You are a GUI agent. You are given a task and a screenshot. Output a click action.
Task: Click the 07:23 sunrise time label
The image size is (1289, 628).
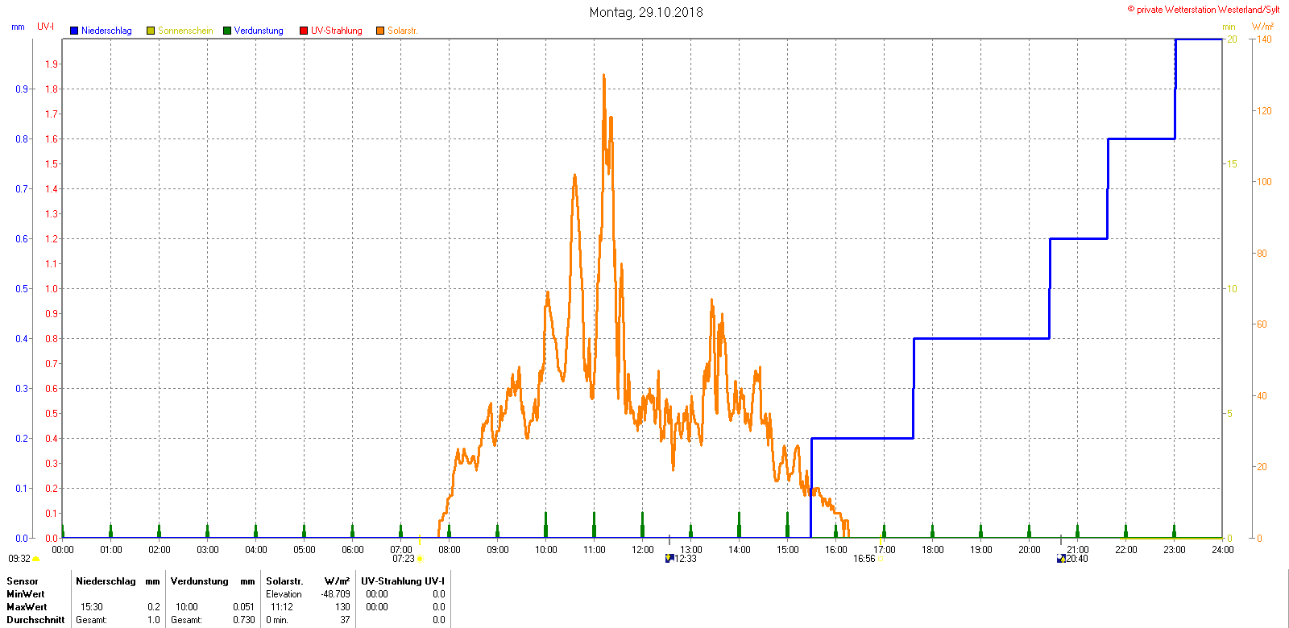pyautogui.click(x=404, y=559)
